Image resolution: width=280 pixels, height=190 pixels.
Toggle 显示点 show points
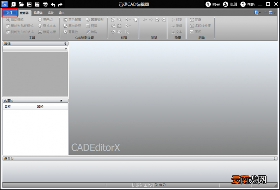click(45, 20)
